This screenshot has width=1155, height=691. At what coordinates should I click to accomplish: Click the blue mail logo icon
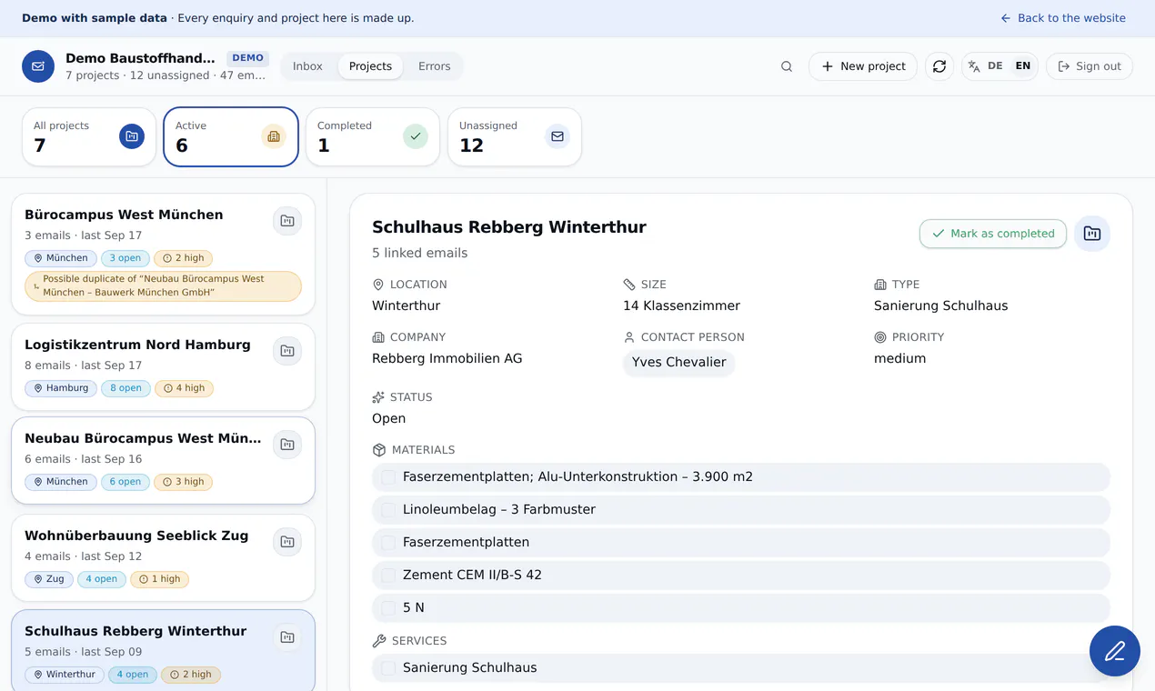pyautogui.click(x=38, y=66)
